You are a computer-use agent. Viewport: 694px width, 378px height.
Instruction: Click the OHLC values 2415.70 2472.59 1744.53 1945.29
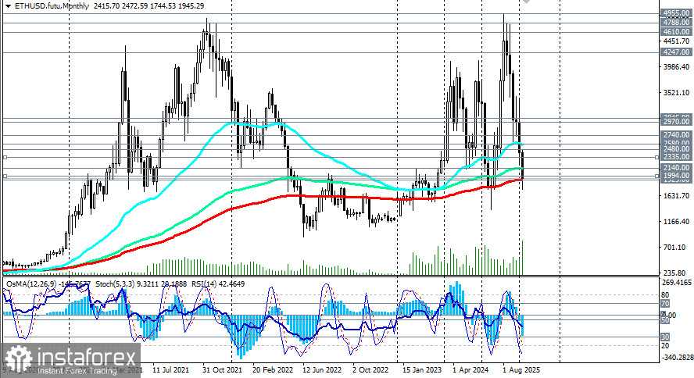(x=149, y=6)
